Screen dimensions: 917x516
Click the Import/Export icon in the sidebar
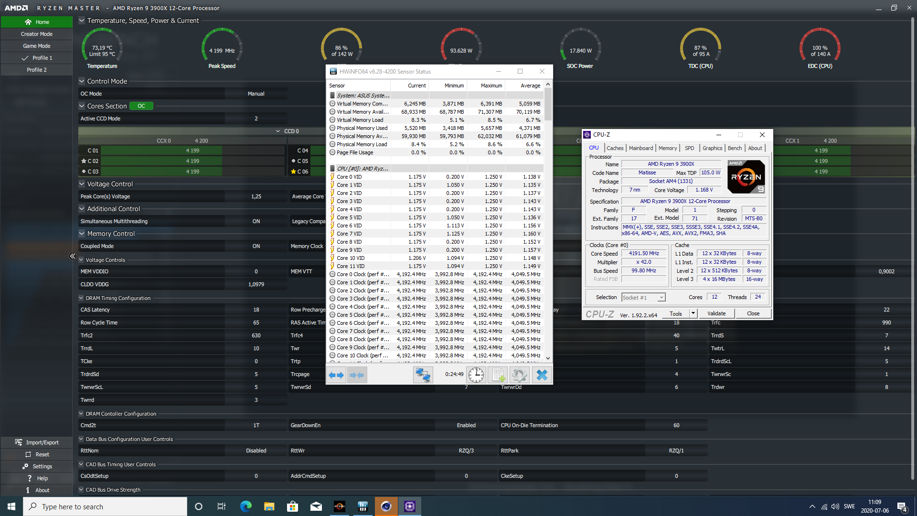19,442
